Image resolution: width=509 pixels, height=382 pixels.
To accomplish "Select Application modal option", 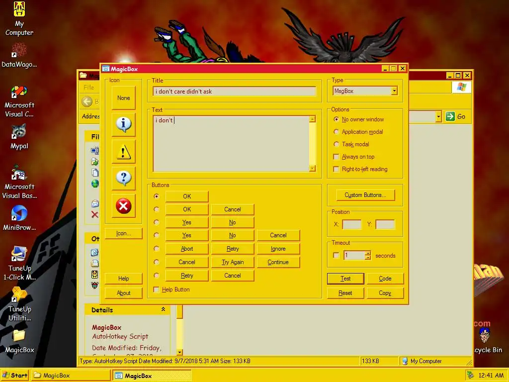I will pos(337,131).
